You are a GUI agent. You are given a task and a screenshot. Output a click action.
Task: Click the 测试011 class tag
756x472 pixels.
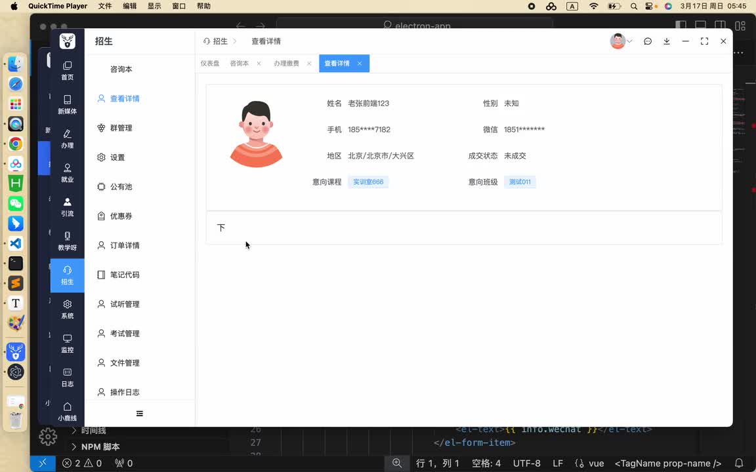[520, 182]
